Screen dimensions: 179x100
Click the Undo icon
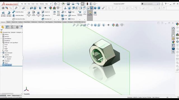pos(78,4)
